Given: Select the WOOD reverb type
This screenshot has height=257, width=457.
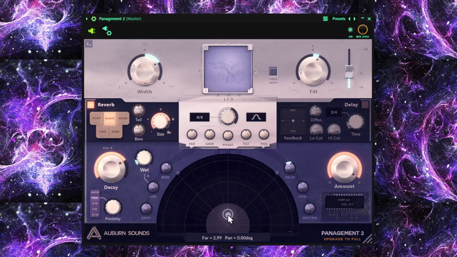Looking at the screenshot, I should pyautogui.click(x=123, y=119).
